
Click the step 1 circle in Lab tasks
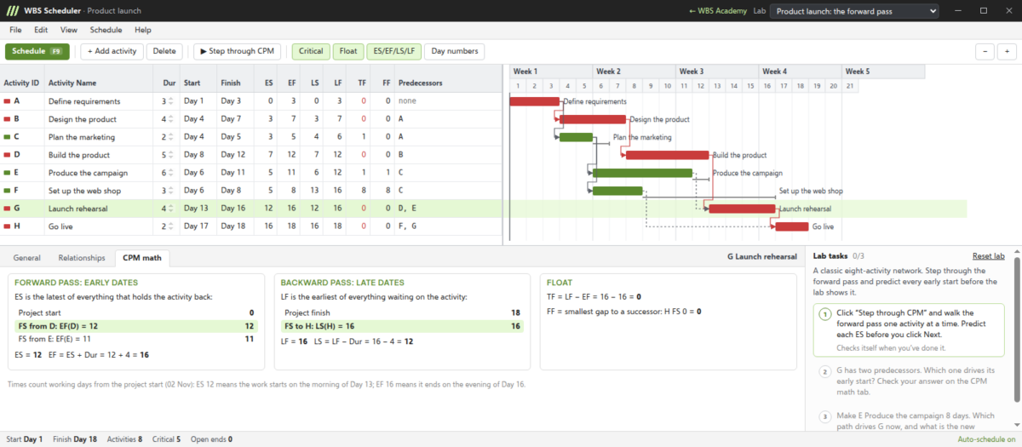[824, 314]
